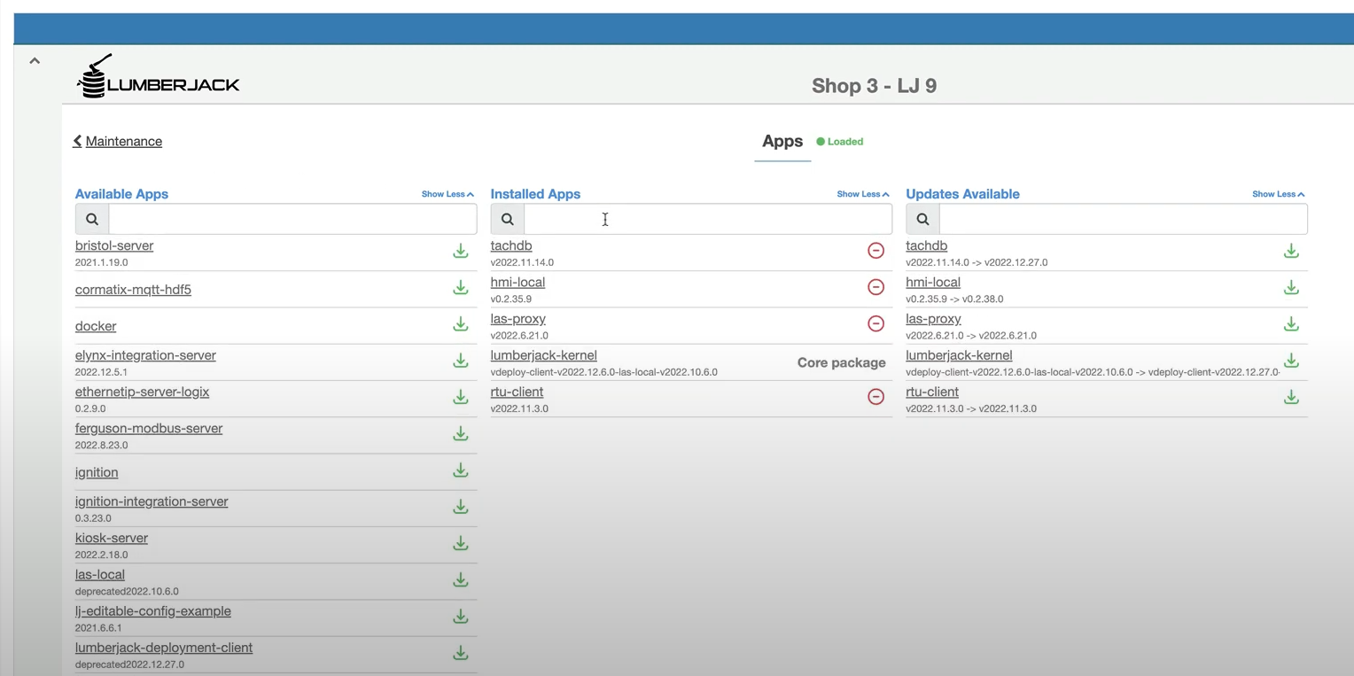Image resolution: width=1354 pixels, height=676 pixels.
Task: Click the ignition download icon
Action: [x=461, y=470]
